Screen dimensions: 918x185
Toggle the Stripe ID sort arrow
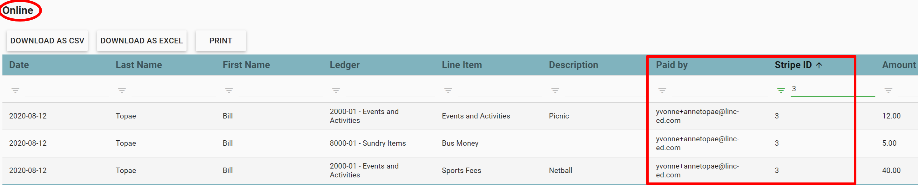819,65
